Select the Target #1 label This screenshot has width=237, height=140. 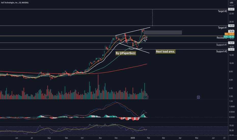tap(222, 28)
